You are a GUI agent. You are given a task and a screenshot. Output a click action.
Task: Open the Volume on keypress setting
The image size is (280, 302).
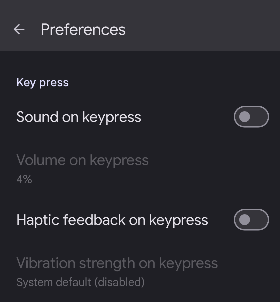82,160
